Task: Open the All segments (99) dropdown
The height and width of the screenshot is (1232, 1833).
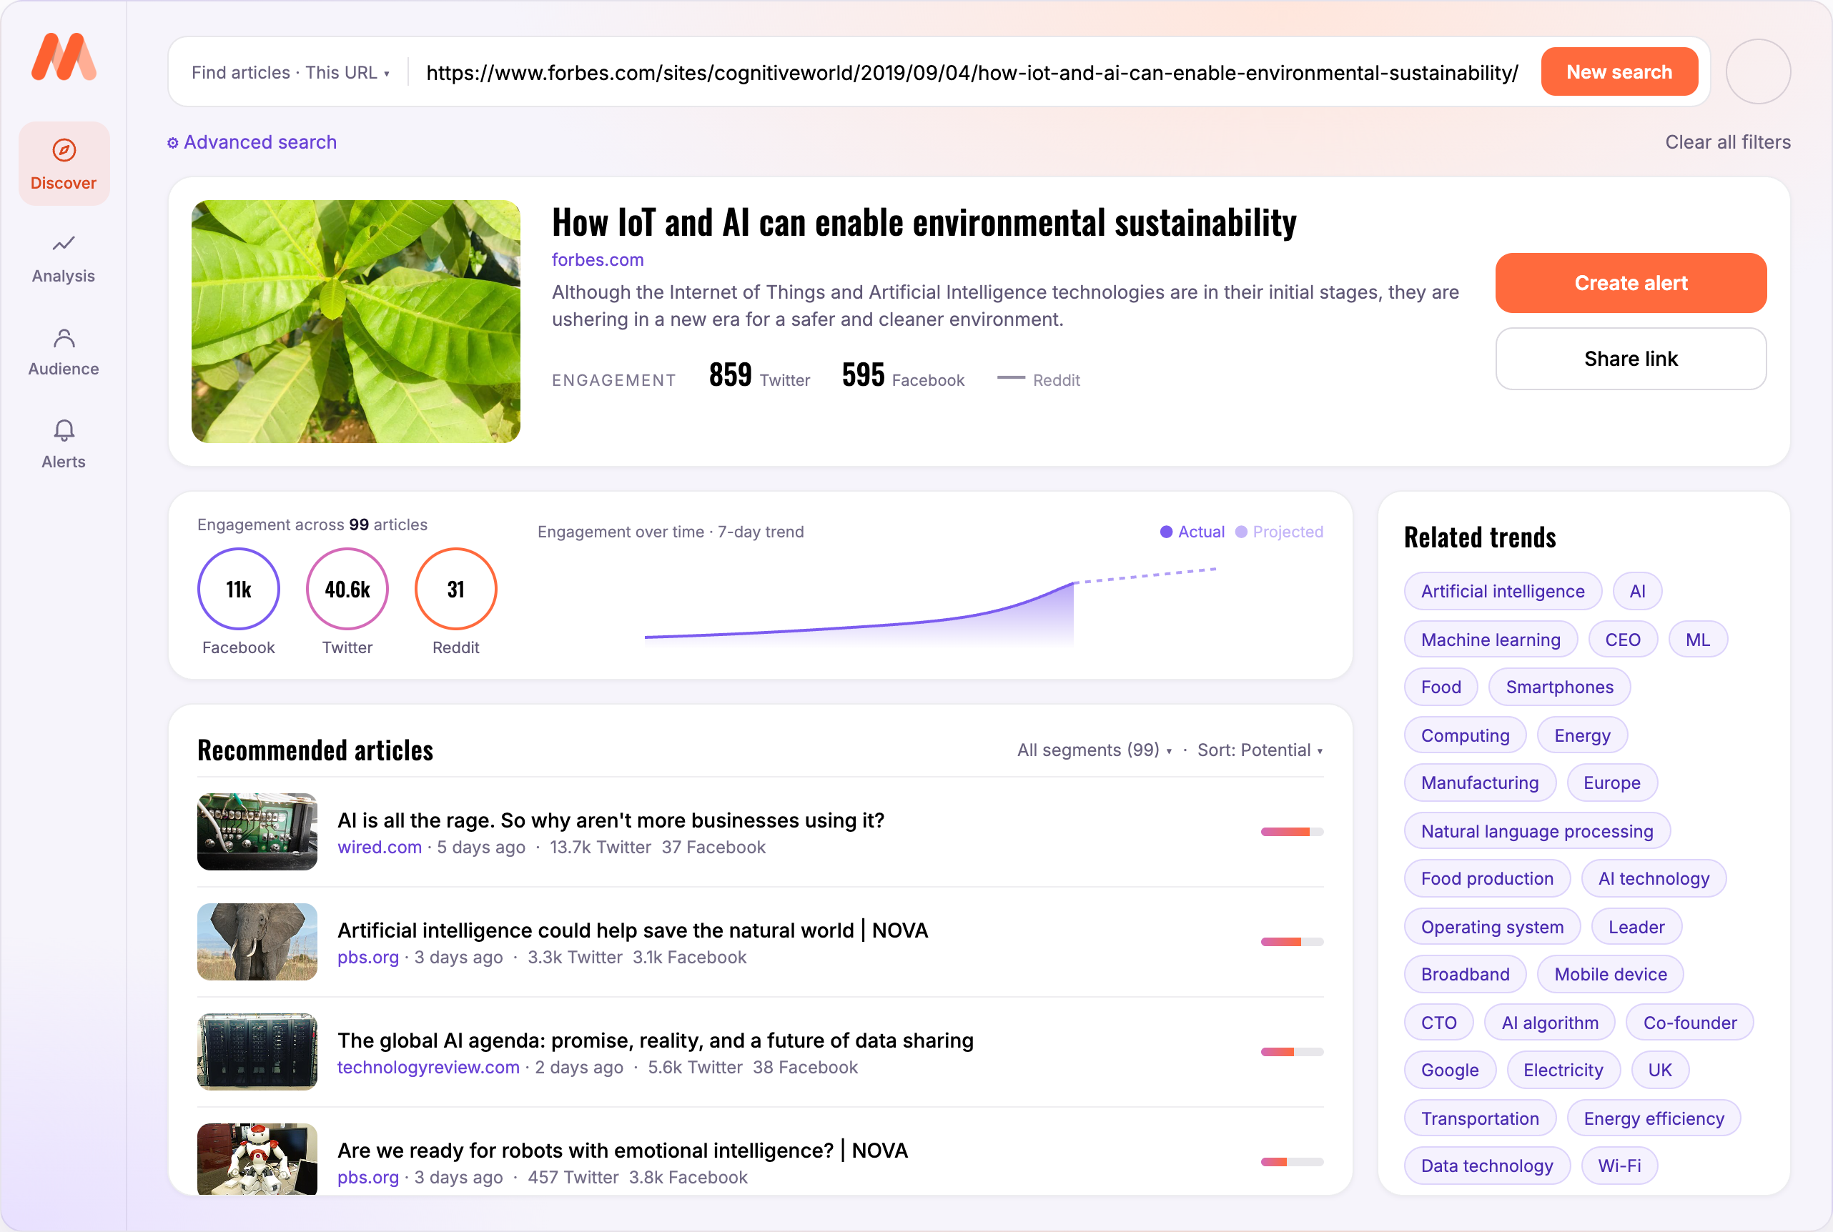Action: 1094,750
